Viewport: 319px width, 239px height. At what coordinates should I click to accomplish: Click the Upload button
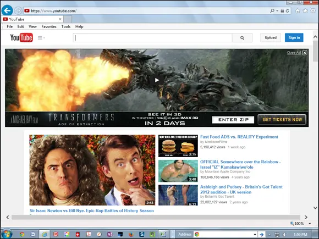coord(271,37)
